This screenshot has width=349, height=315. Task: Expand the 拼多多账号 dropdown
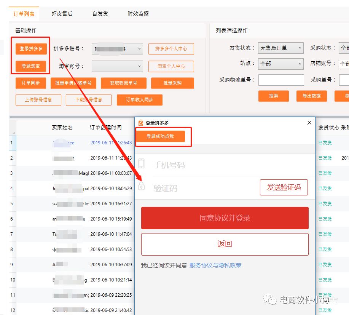click(x=117, y=49)
